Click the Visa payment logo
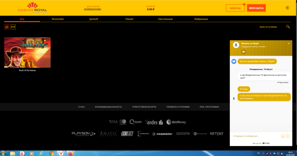The image size is (297, 156). (x=113, y=122)
